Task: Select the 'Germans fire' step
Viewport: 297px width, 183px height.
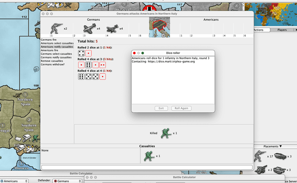Action: point(49,40)
